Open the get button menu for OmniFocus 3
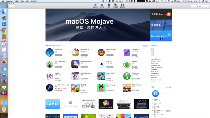The image size is (210, 118). (x=134, y=55)
